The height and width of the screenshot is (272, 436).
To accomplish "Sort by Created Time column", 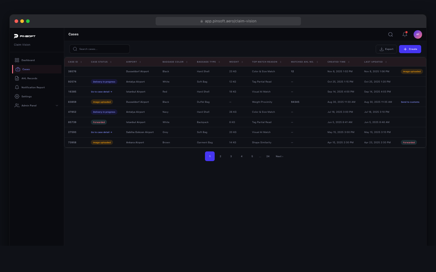I will click(x=349, y=62).
